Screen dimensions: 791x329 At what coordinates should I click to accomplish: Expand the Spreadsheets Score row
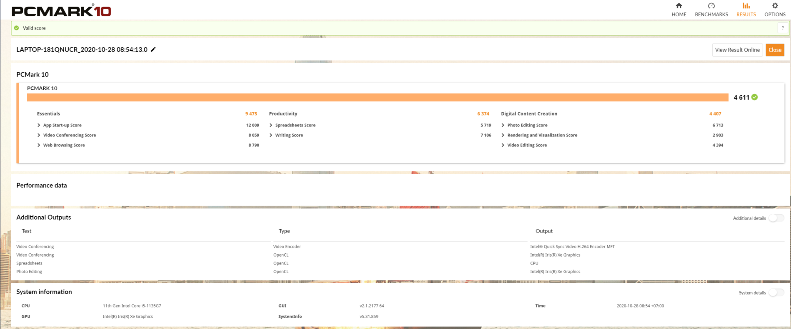tap(380, 125)
